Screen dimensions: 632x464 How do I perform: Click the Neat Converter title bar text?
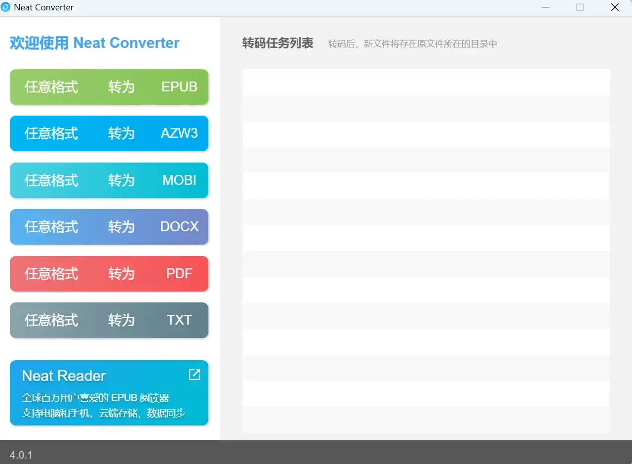coord(43,7)
